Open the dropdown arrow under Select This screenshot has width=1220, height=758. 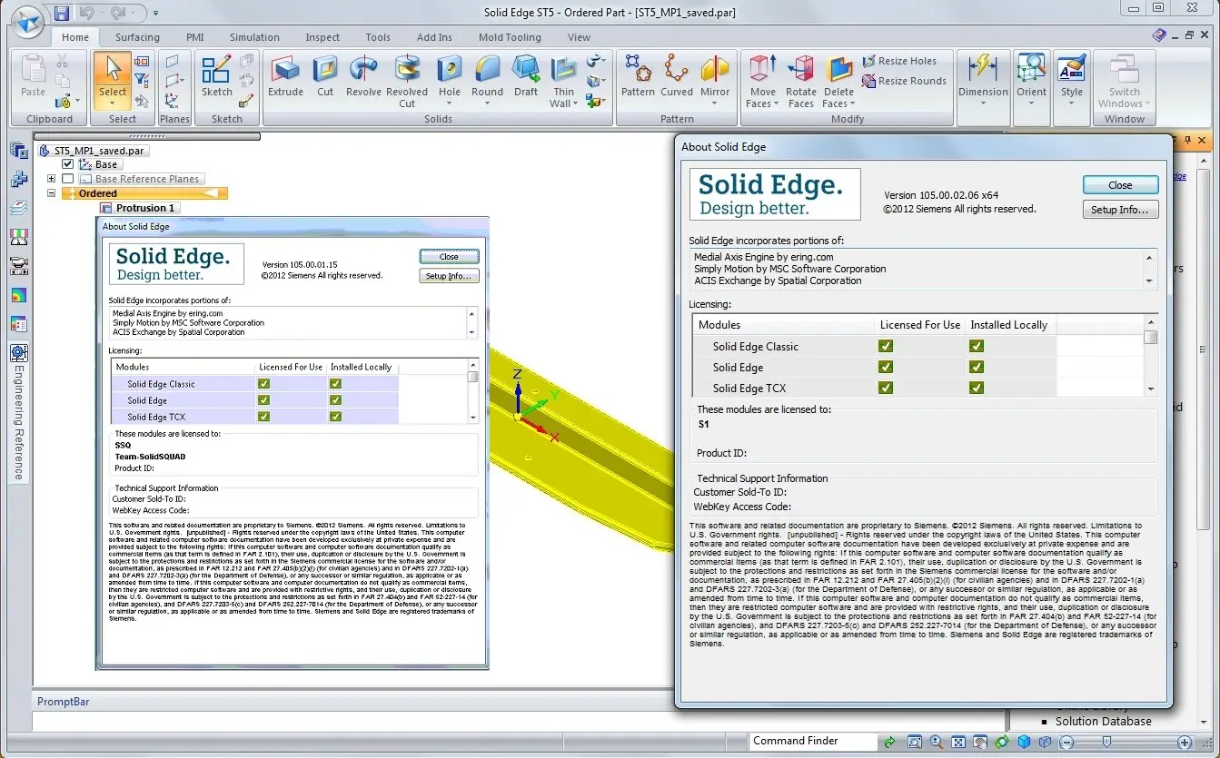(x=113, y=103)
